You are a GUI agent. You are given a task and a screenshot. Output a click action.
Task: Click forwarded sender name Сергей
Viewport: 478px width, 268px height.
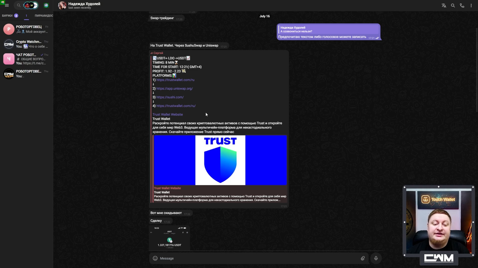(158, 53)
